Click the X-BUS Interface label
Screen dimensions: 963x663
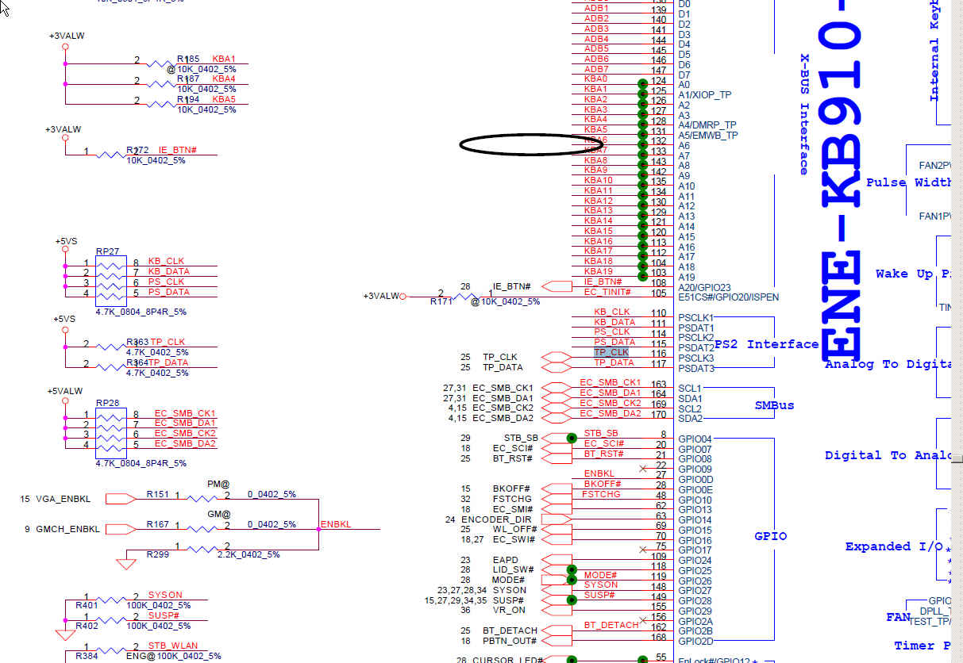click(x=804, y=115)
